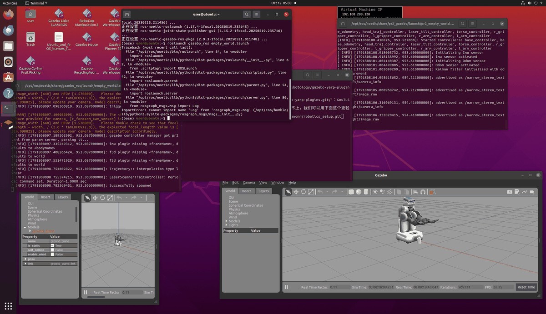Switch to Insert tab in main Gazebo
Image resolution: width=546 pixels, height=314 pixels.
click(x=246, y=191)
